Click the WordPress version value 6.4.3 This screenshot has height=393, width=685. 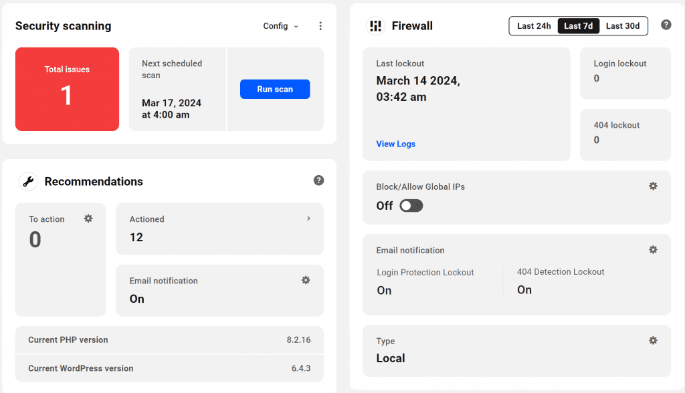click(301, 368)
